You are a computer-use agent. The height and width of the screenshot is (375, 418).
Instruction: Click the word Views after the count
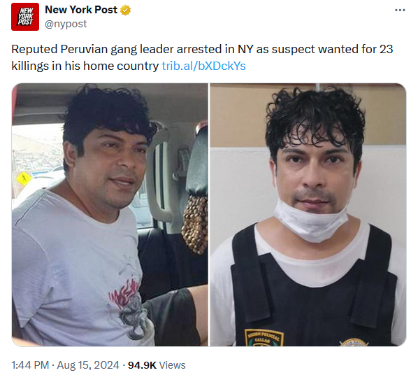coord(172,365)
